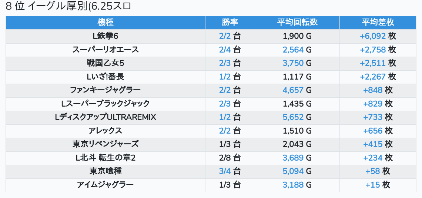Click the 勝率 column header
422x198 pixels.
[230, 23]
